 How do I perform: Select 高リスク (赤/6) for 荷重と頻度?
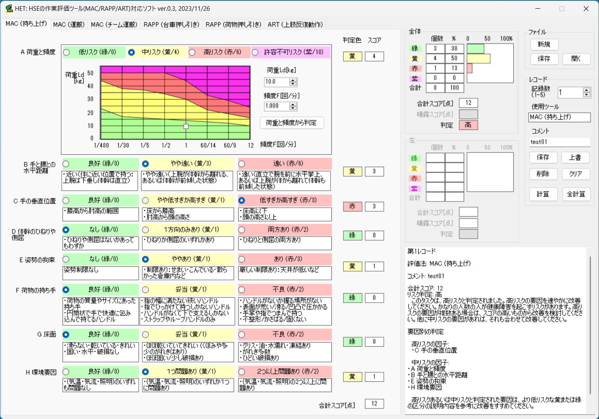pos(192,52)
